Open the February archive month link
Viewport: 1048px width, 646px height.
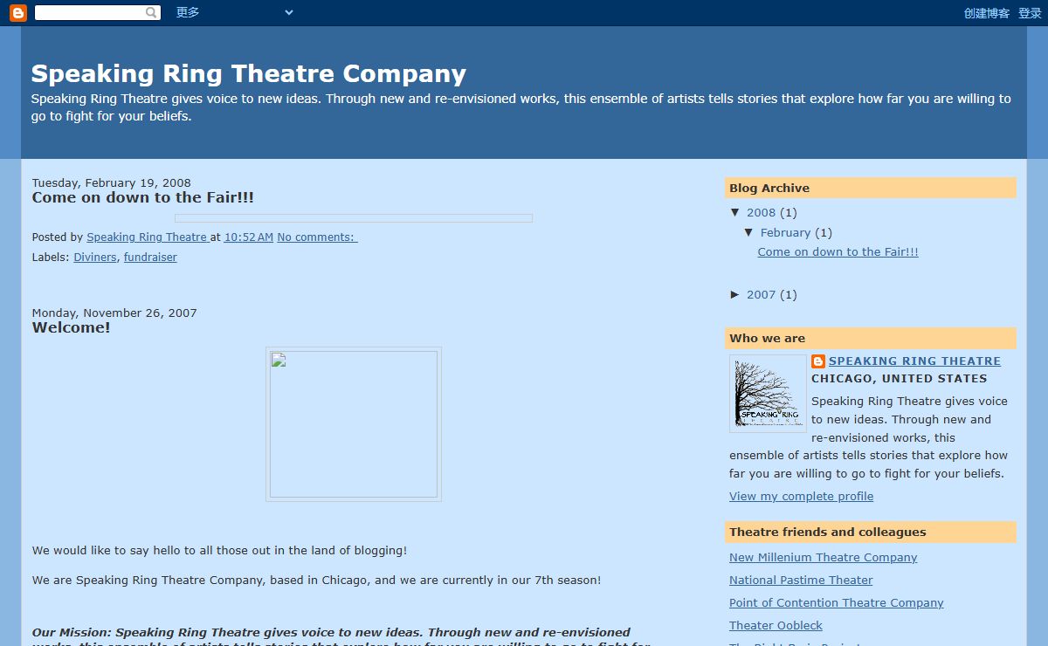pos(786,232)
